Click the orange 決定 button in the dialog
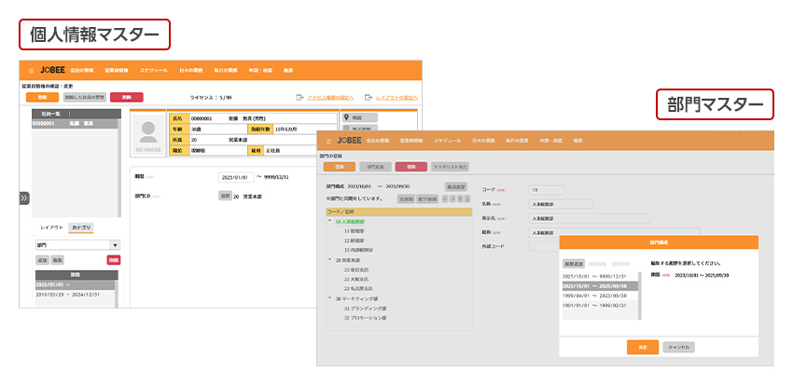Image resolution: width=793 pixels, height=384 pixels. pyautogui.click(x=643, y=346)
